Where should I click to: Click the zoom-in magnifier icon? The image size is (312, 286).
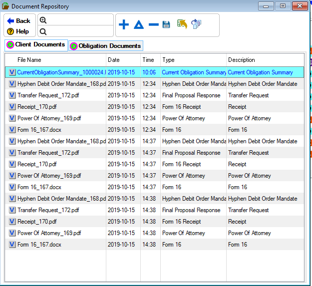tap(43, 20)
